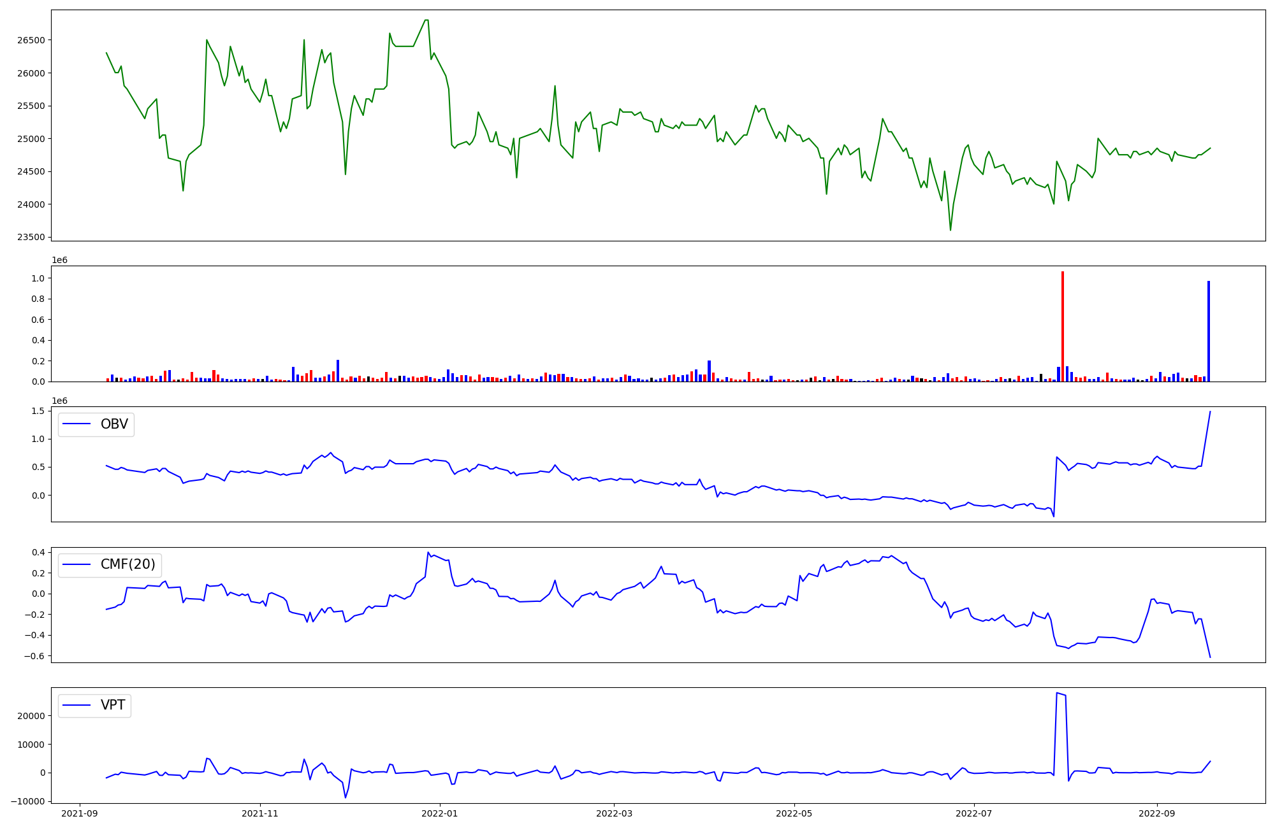Click the CMF(20) legend label
The image size is (1275, 828).
[127, 565]
